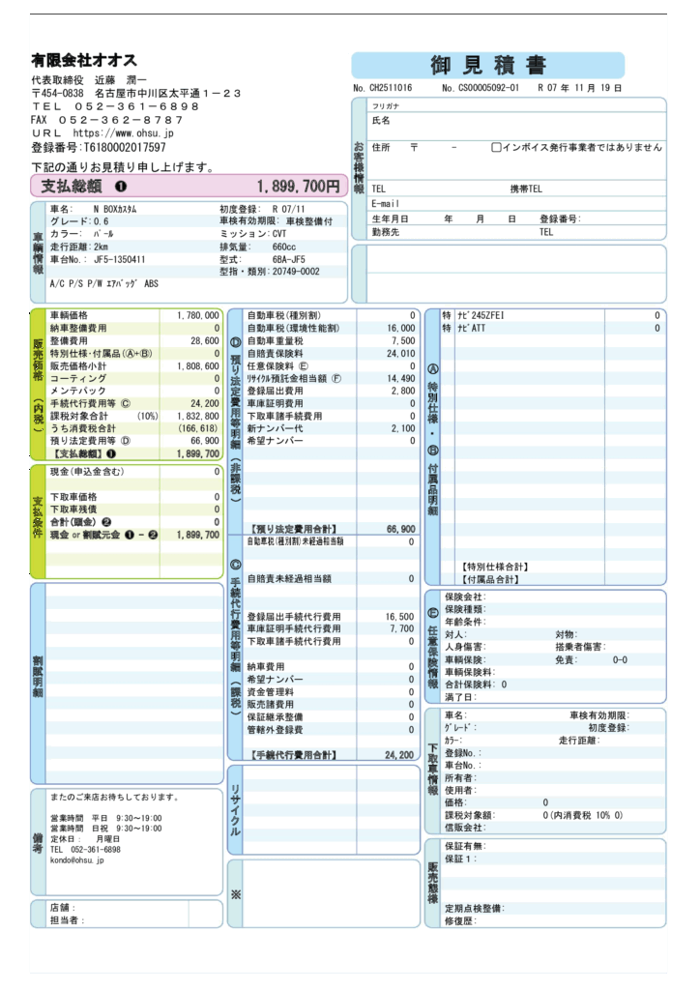Click the ※ symbol in the bottom box
Viewport: 700px width, 990px height.
pyautogui.click(x=235, y=893)
